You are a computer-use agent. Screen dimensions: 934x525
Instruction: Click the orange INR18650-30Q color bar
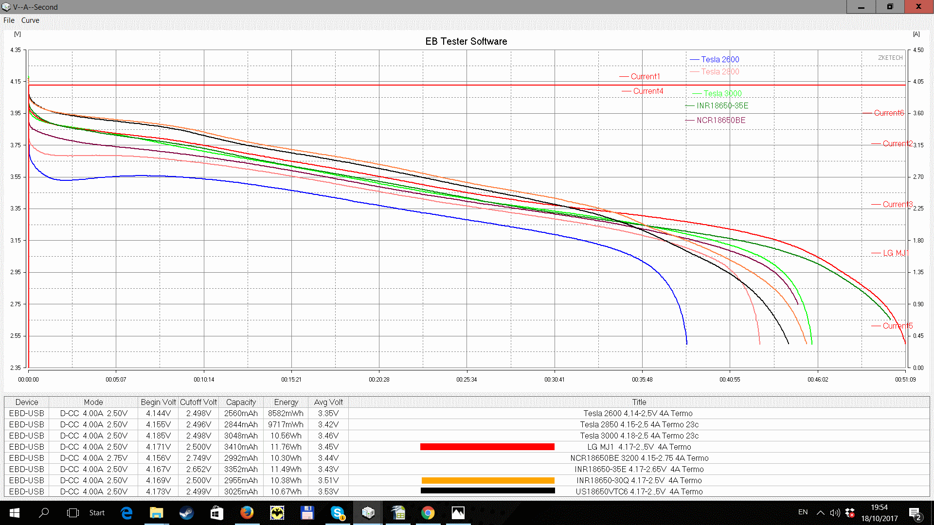487,480
